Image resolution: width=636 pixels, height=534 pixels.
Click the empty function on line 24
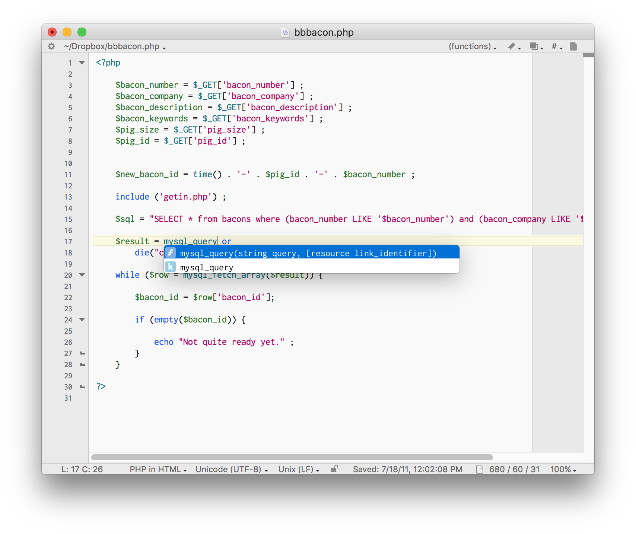[x=166, y=320]
